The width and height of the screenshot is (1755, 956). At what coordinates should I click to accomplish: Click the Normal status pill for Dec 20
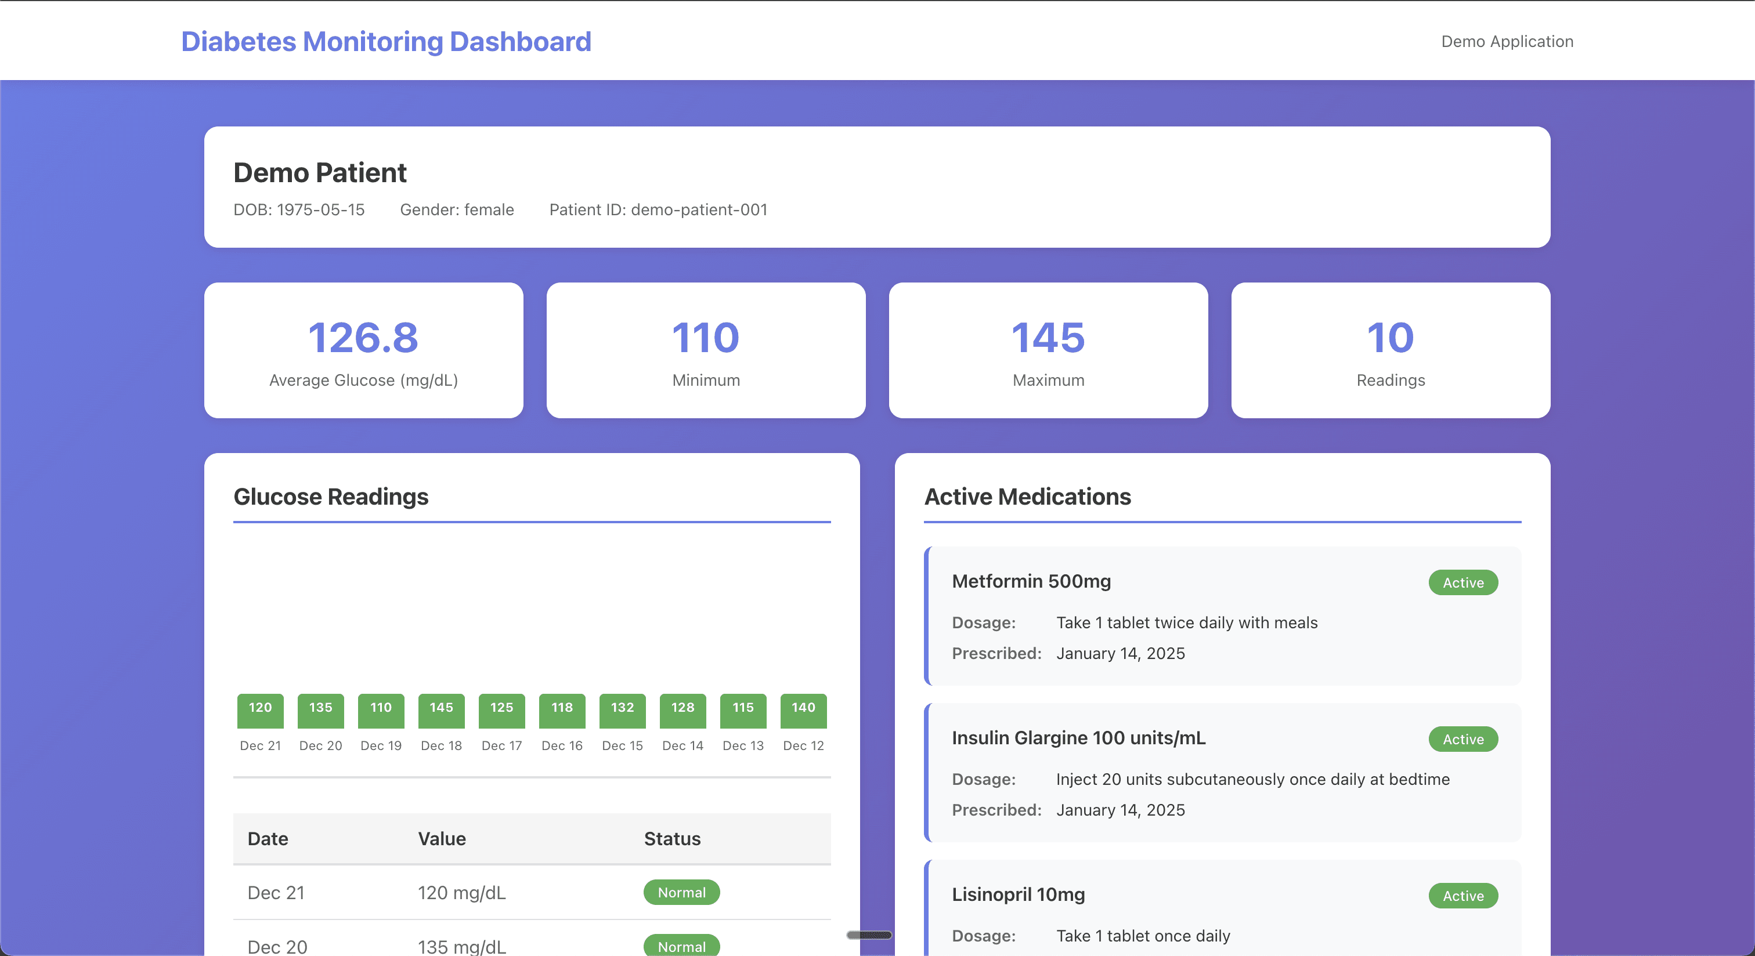point(681,946)
